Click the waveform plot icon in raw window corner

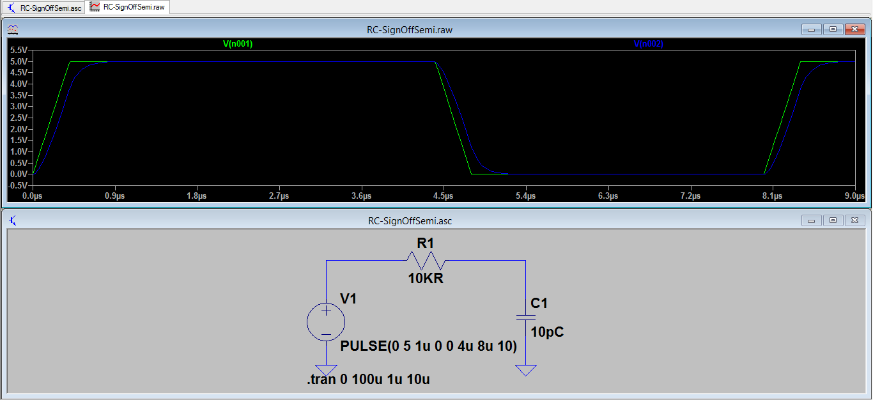[12, 29]
